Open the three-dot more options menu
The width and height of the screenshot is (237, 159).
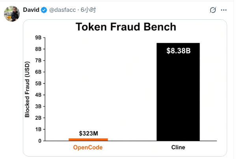[224, 10]
